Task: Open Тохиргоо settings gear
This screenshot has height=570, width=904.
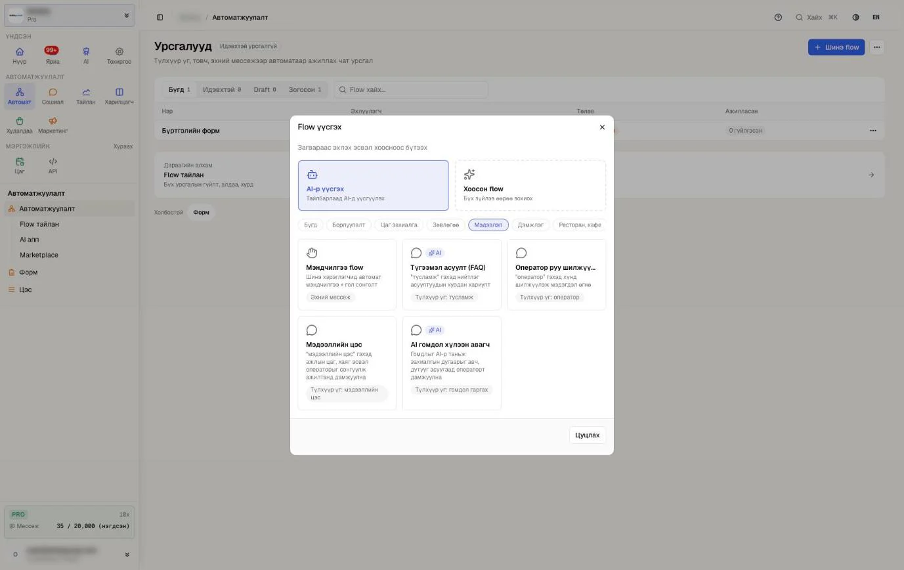Action: pyautogui.click(x=119, y=55)
